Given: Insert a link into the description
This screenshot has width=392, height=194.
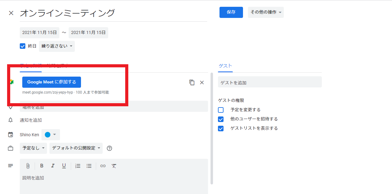Looking at the screenshot, I should [103, 166].
